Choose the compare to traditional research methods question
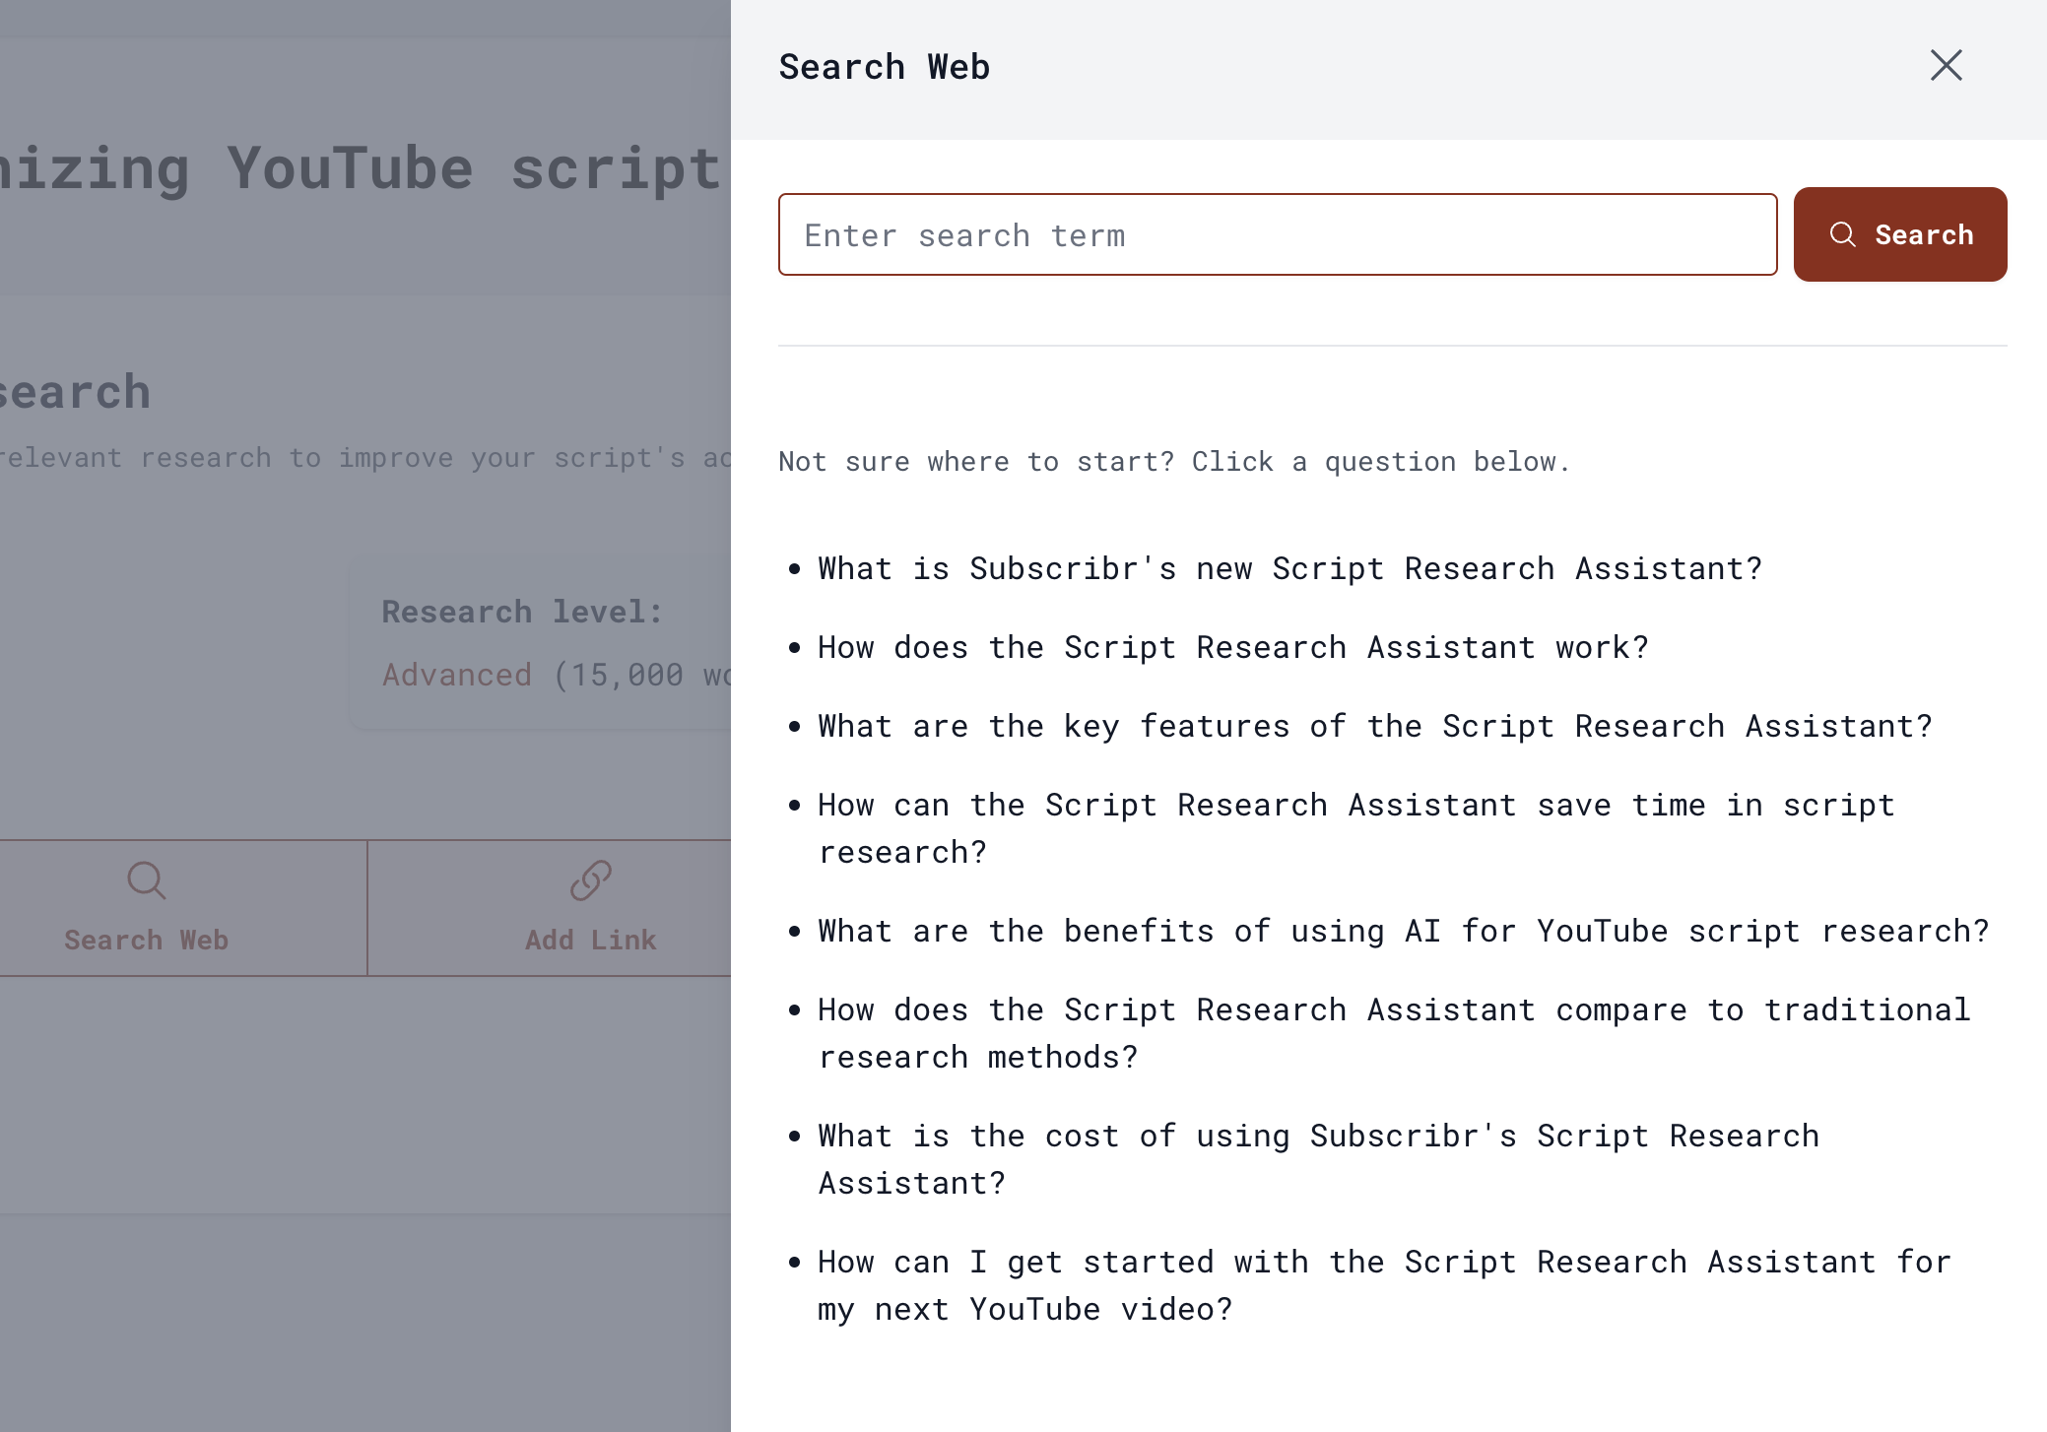This screenshot has height=1432, width=2047. pyautogui.click(x=1394, y=1034)
